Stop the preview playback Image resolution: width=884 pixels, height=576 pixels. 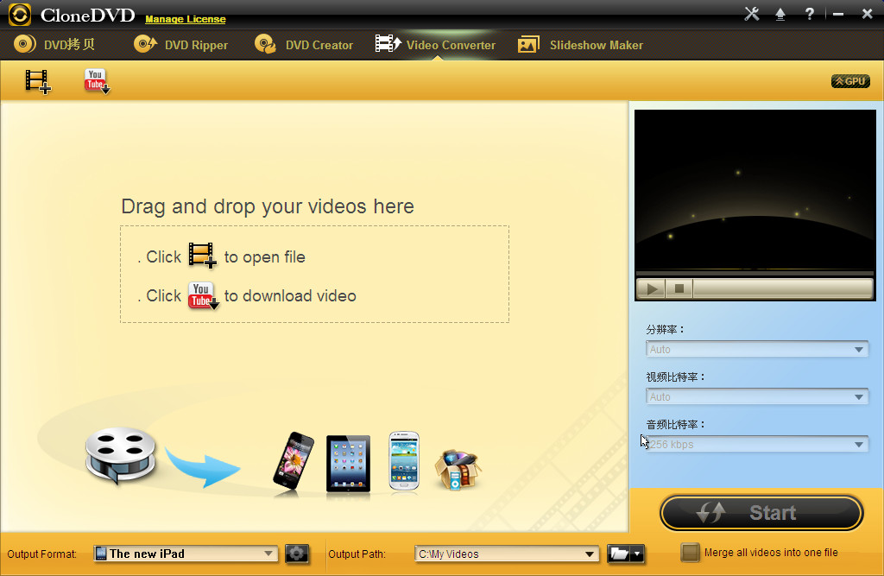click(x=679, y=288)
